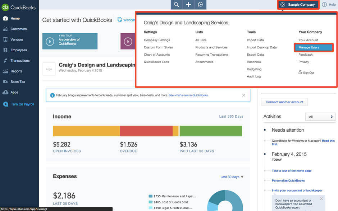Open See what's new in QuickBooks link
The image size is (338, 211).
188,95
